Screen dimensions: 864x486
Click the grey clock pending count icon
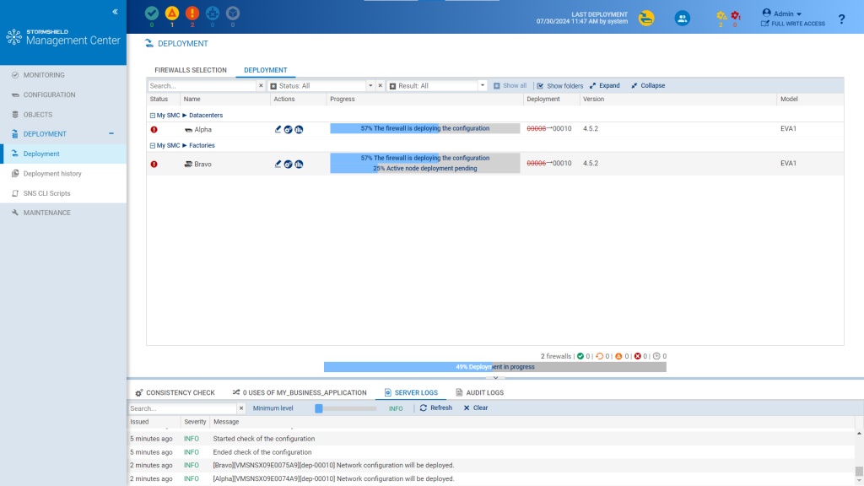tap(656, 357)
